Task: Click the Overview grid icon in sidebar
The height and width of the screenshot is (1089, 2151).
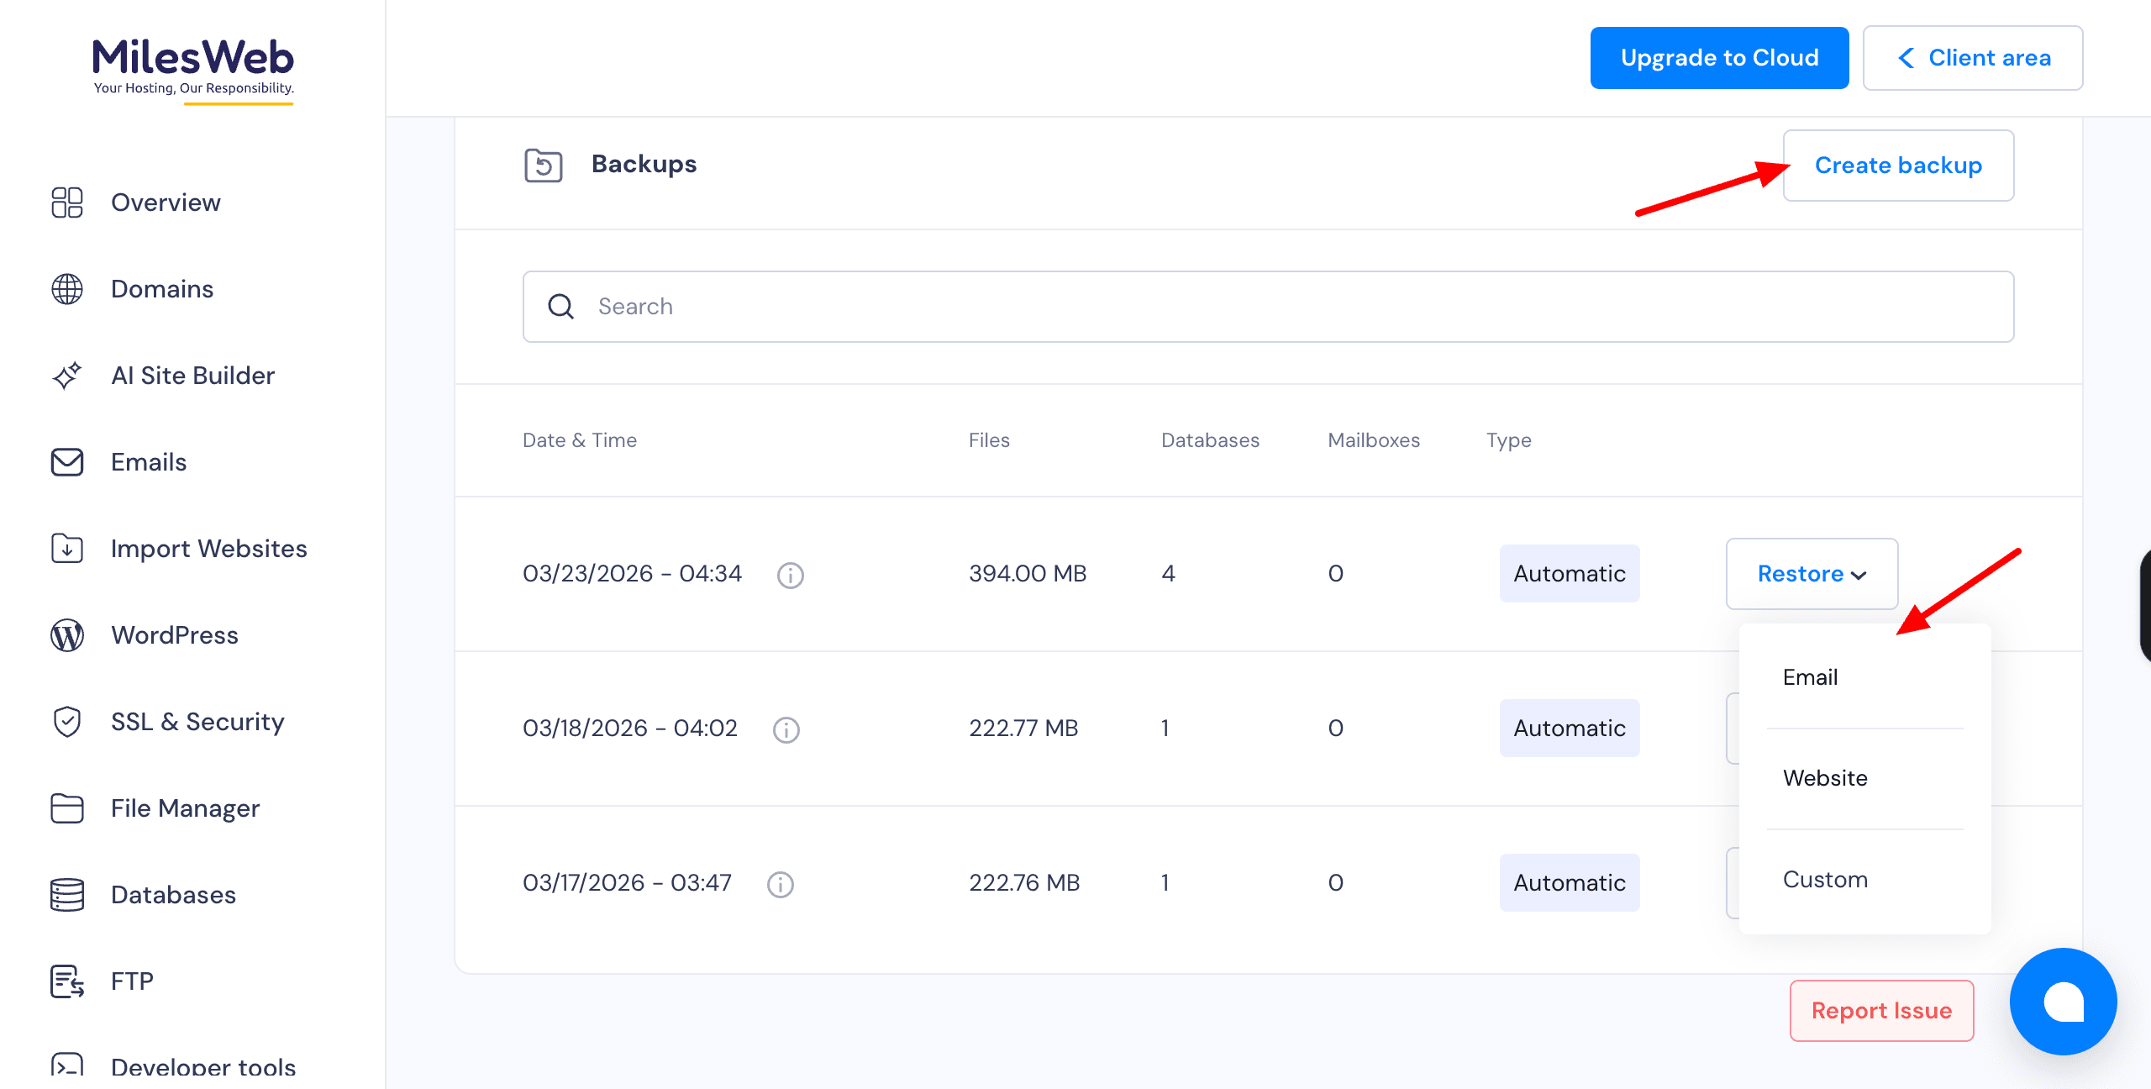Action: [67, 203]
